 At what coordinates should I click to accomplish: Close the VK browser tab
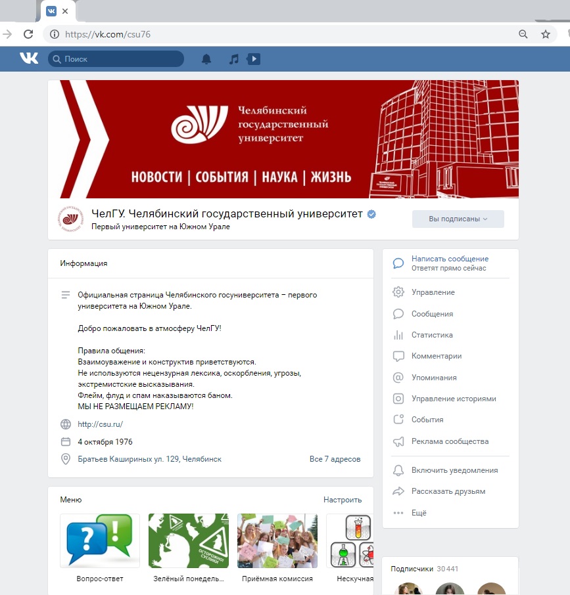pyautogui.click(x=65, y=11)
